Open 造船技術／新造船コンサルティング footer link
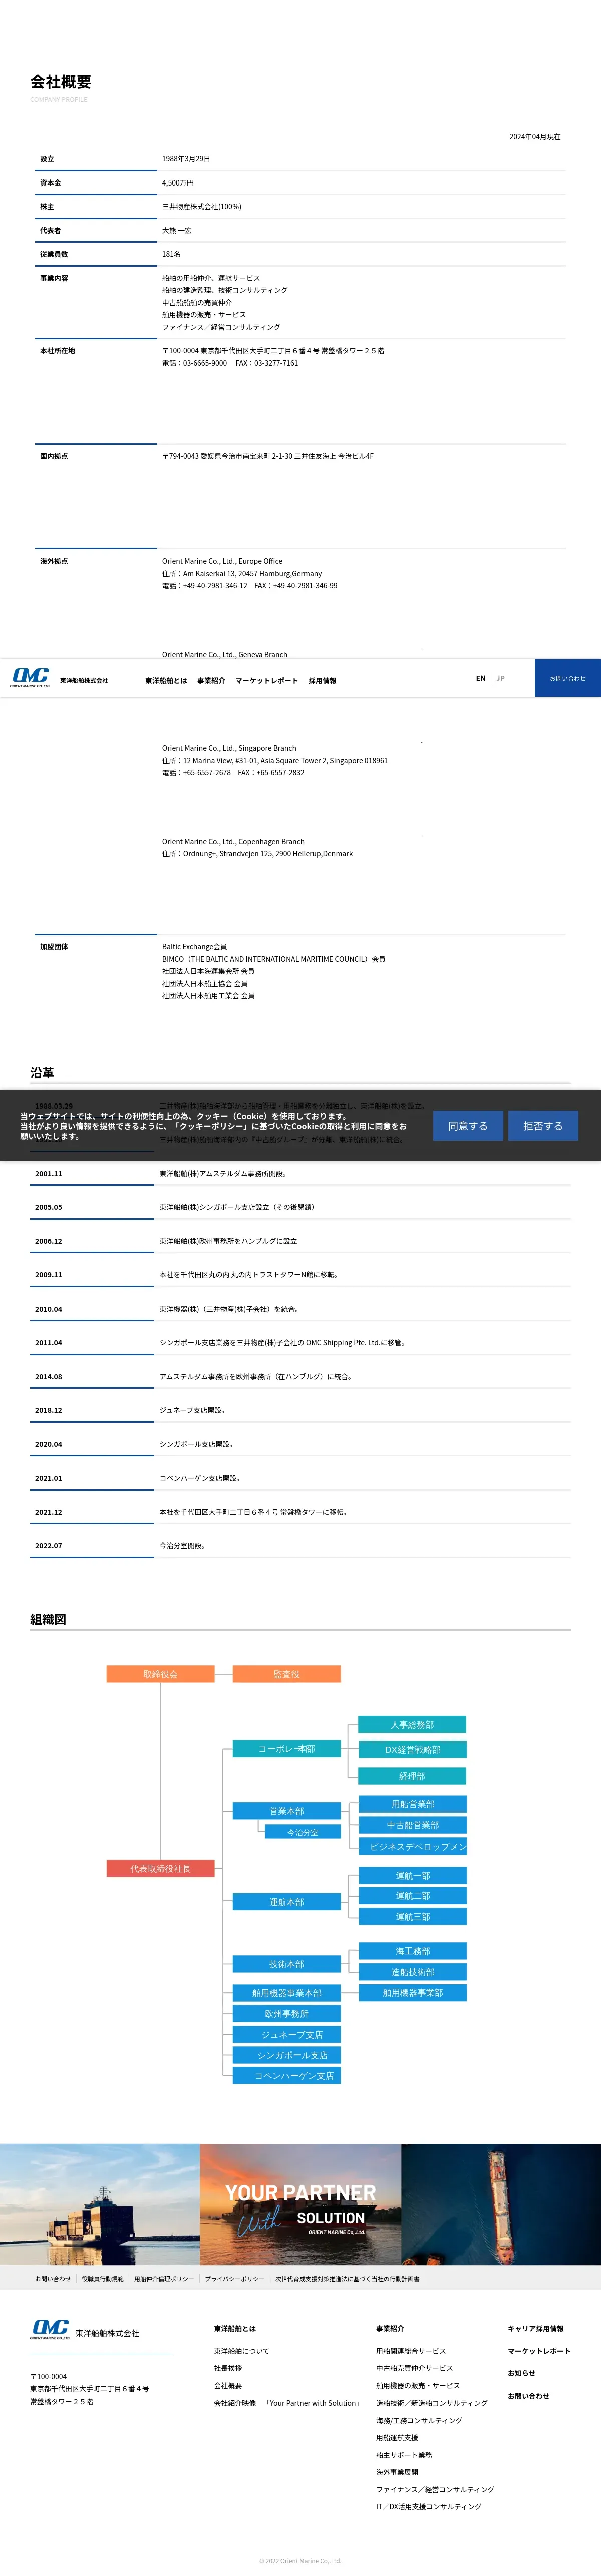Viewport: 601px width, 2576px height. click(x=432, y=2403)
